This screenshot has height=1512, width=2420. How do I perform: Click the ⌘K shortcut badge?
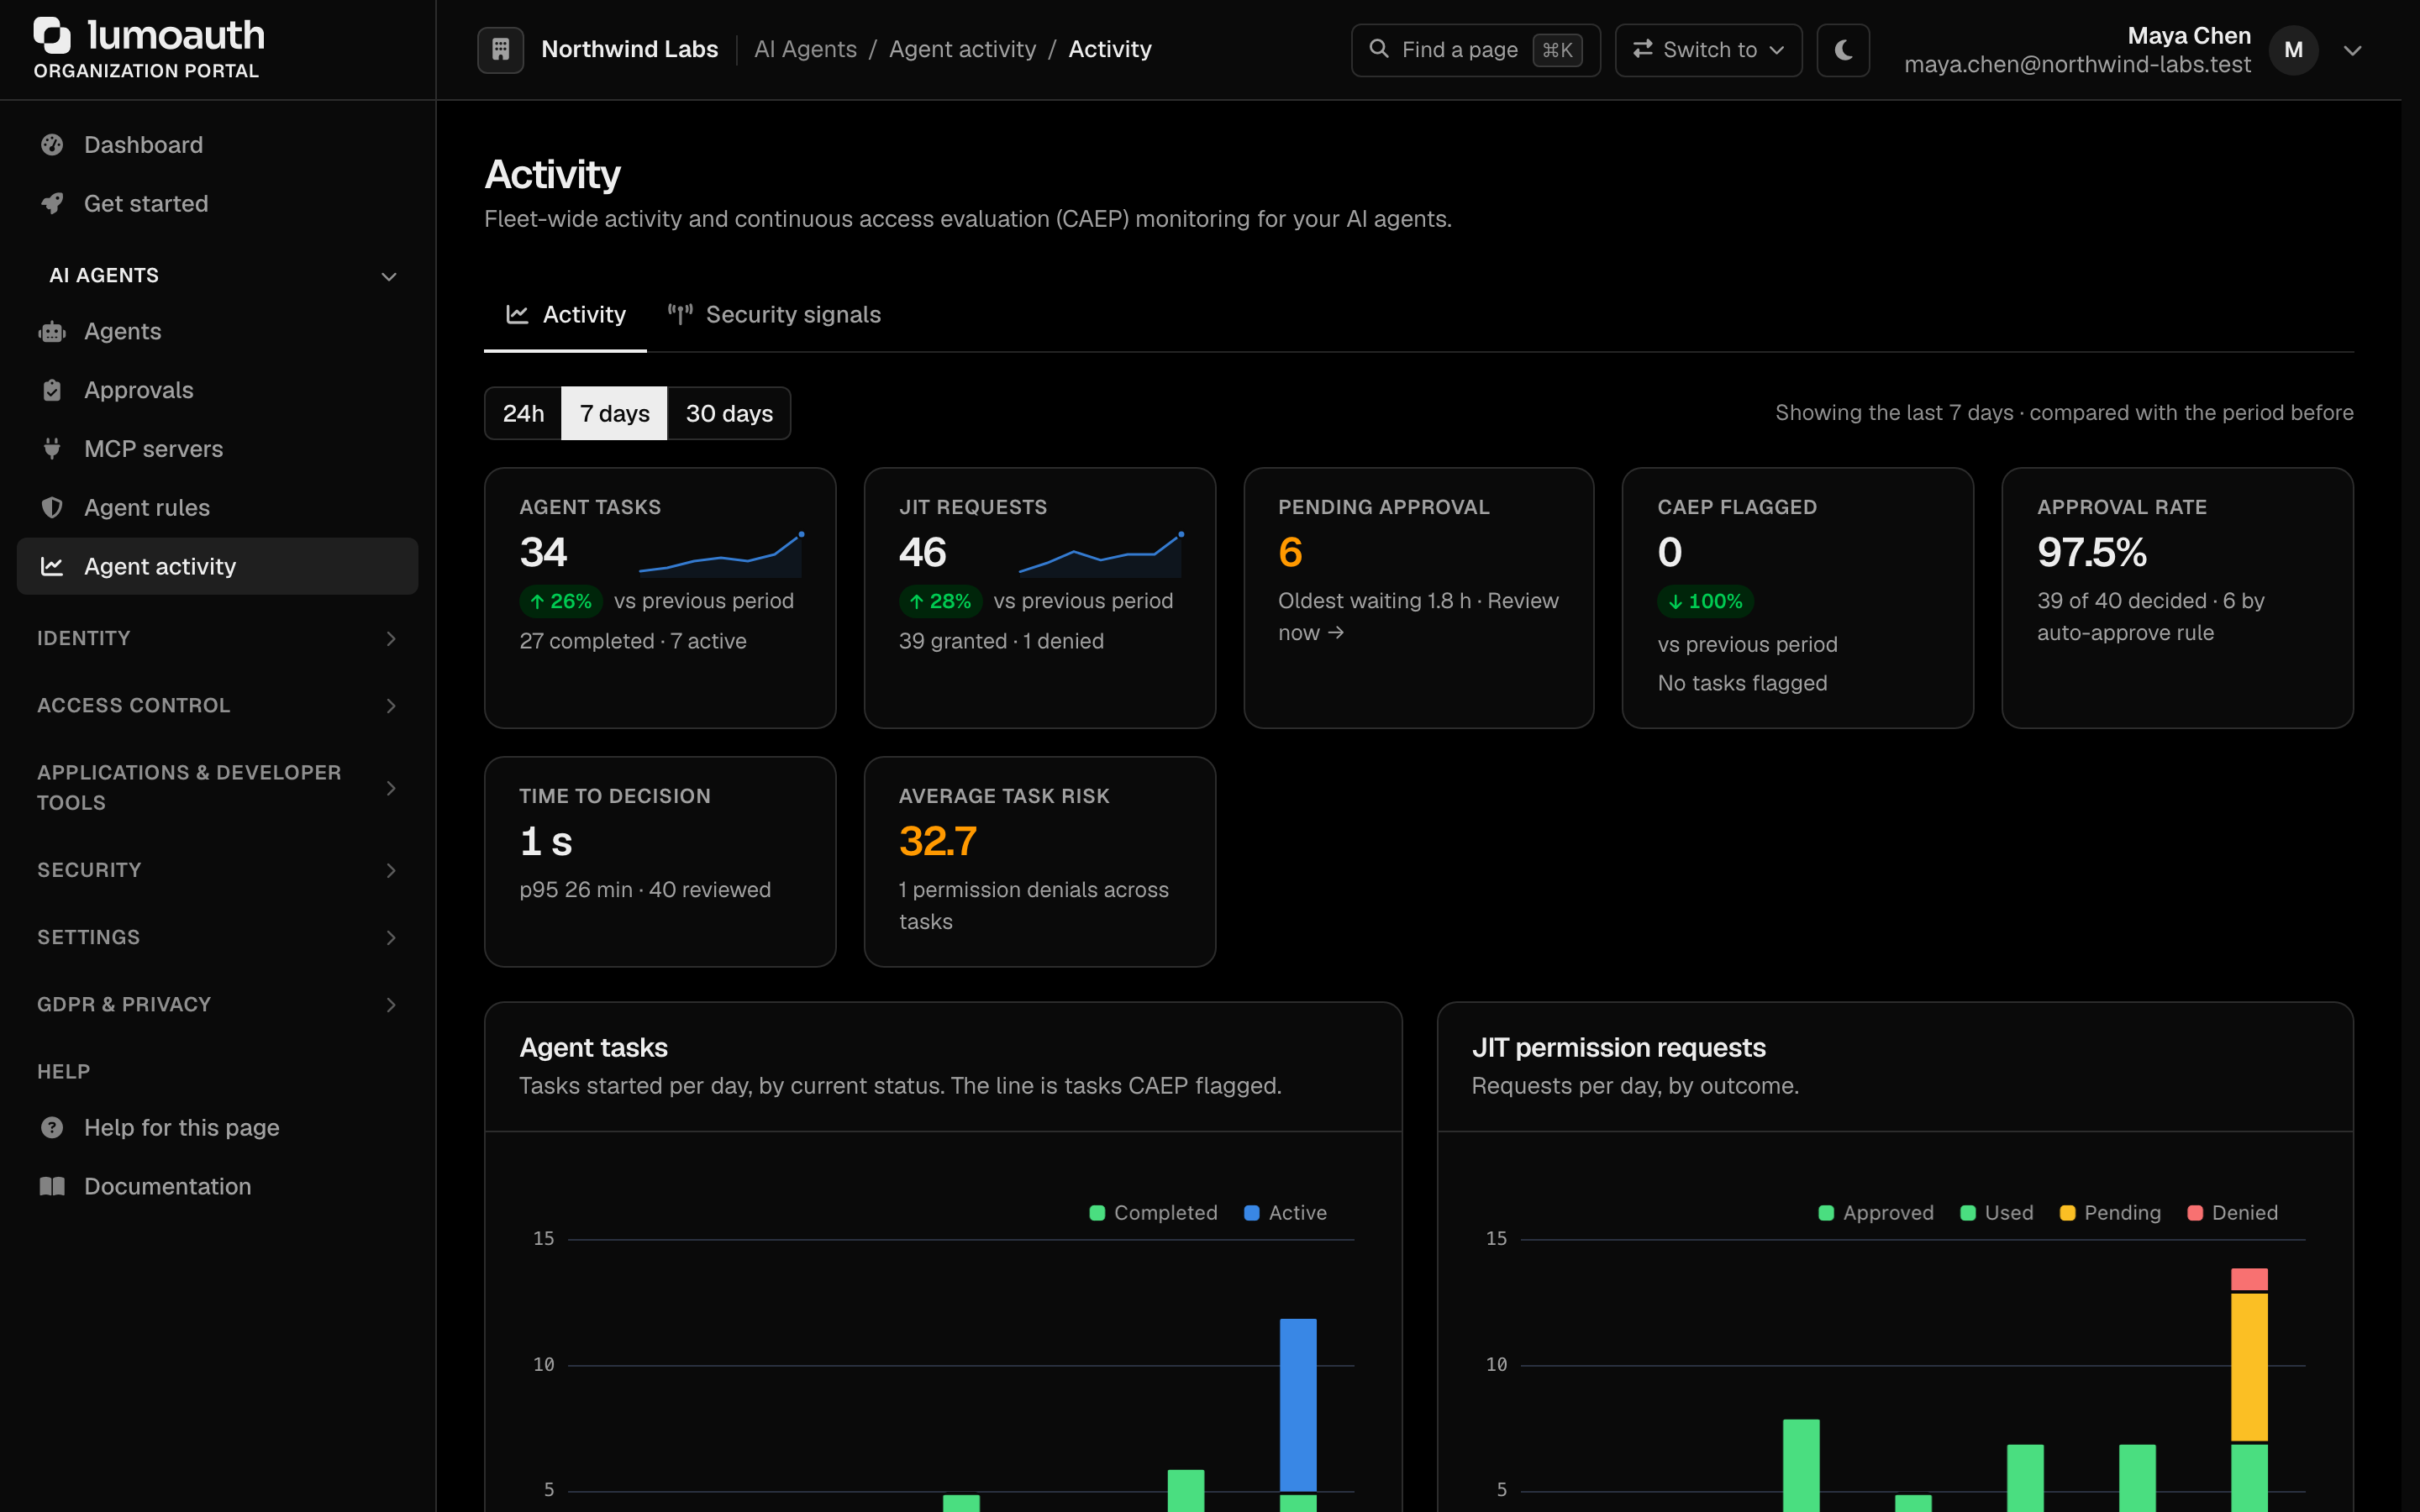point(1557,50)
